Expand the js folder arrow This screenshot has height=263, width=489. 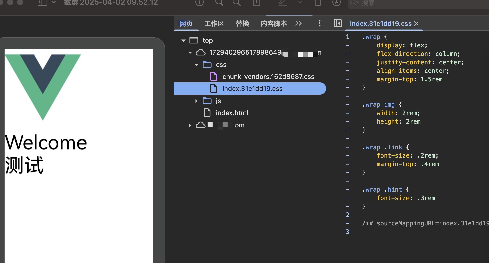pyautogui.click(x=197, y=101)
